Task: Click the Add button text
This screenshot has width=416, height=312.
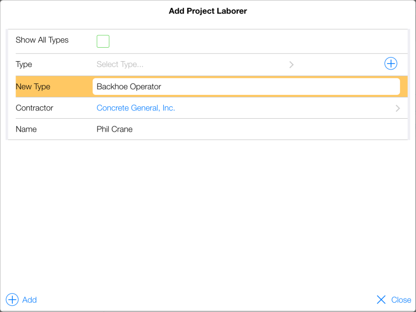Action: (x=30, y=300)
